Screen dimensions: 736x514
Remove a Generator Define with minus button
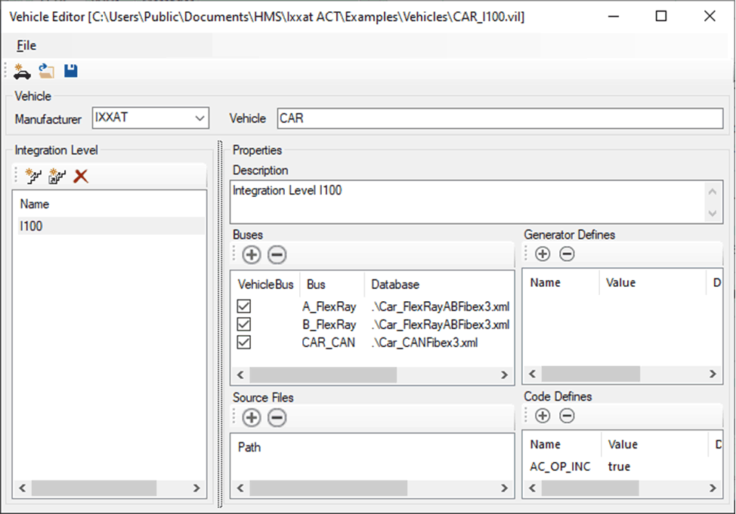(567, 254)
